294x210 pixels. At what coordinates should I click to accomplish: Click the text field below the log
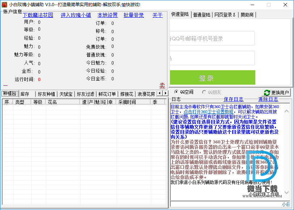[226, 204]
